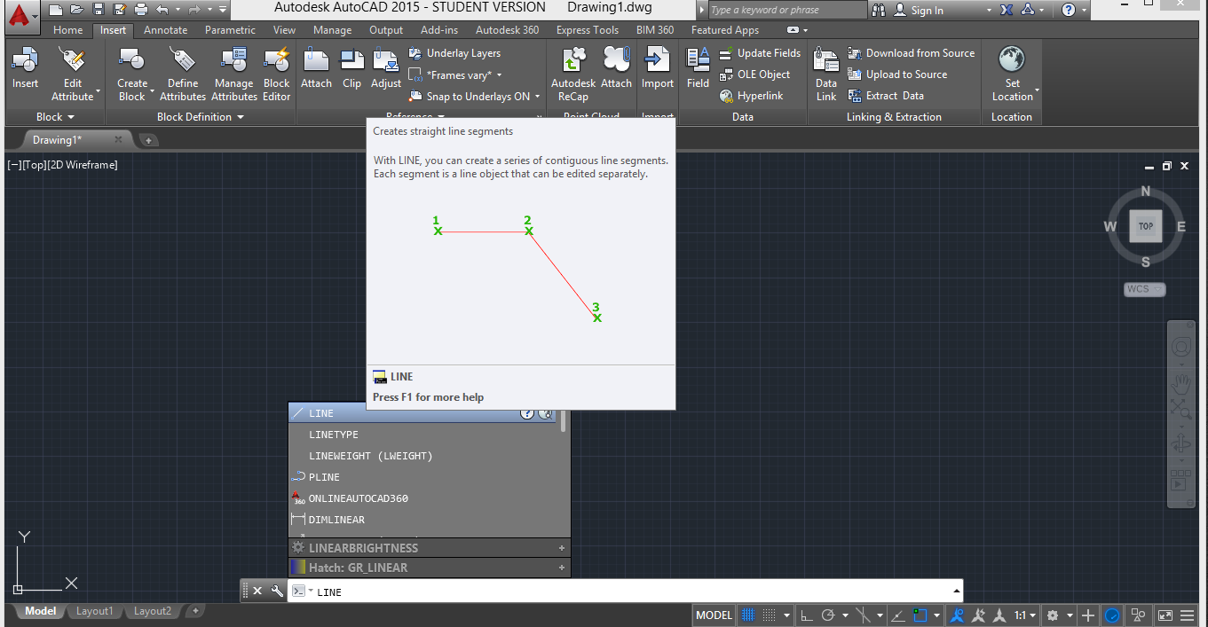
Task: Open the Express Tools tab
Action: click(x=588, y=30)
